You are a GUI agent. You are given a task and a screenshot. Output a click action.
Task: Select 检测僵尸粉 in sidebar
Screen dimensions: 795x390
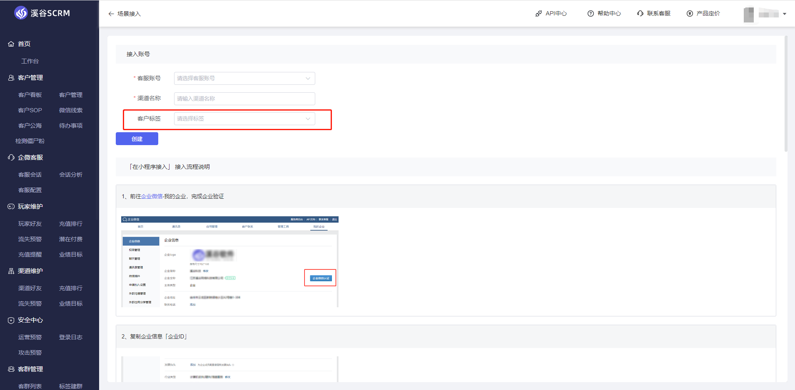tap(30, 141)
